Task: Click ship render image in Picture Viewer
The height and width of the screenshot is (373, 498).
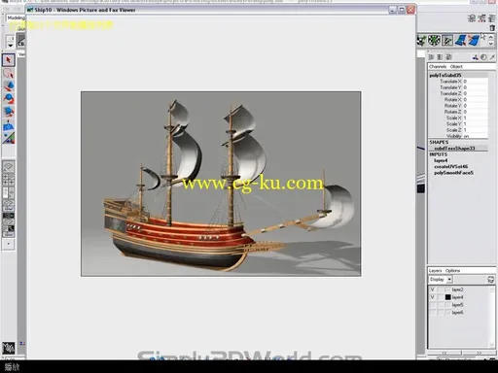Action: point(221,184)
